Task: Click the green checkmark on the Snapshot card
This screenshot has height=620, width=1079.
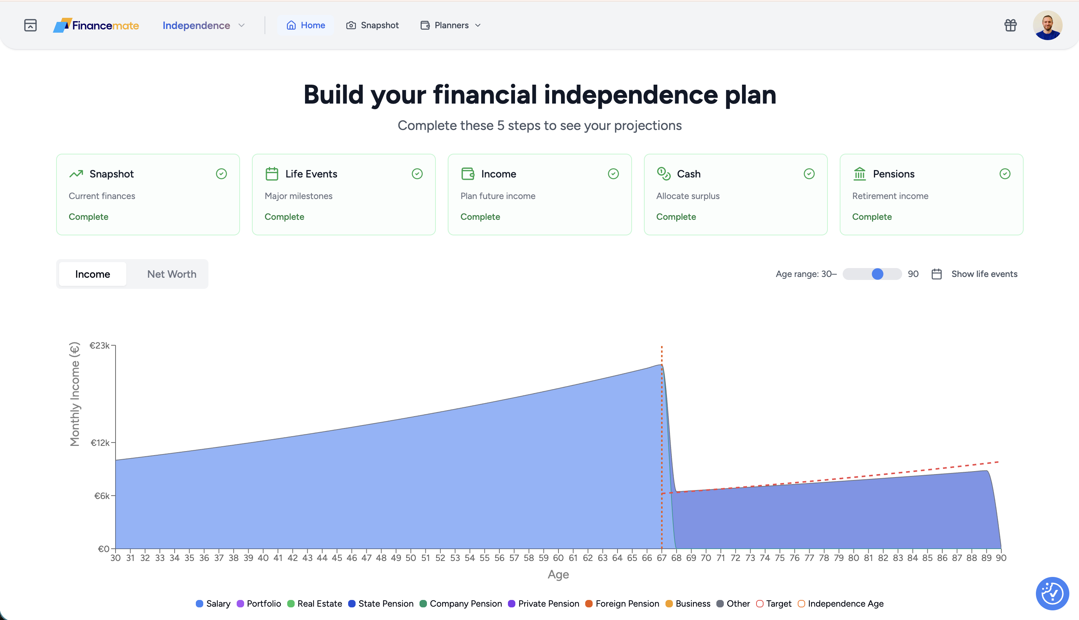Action: point(221,174)
